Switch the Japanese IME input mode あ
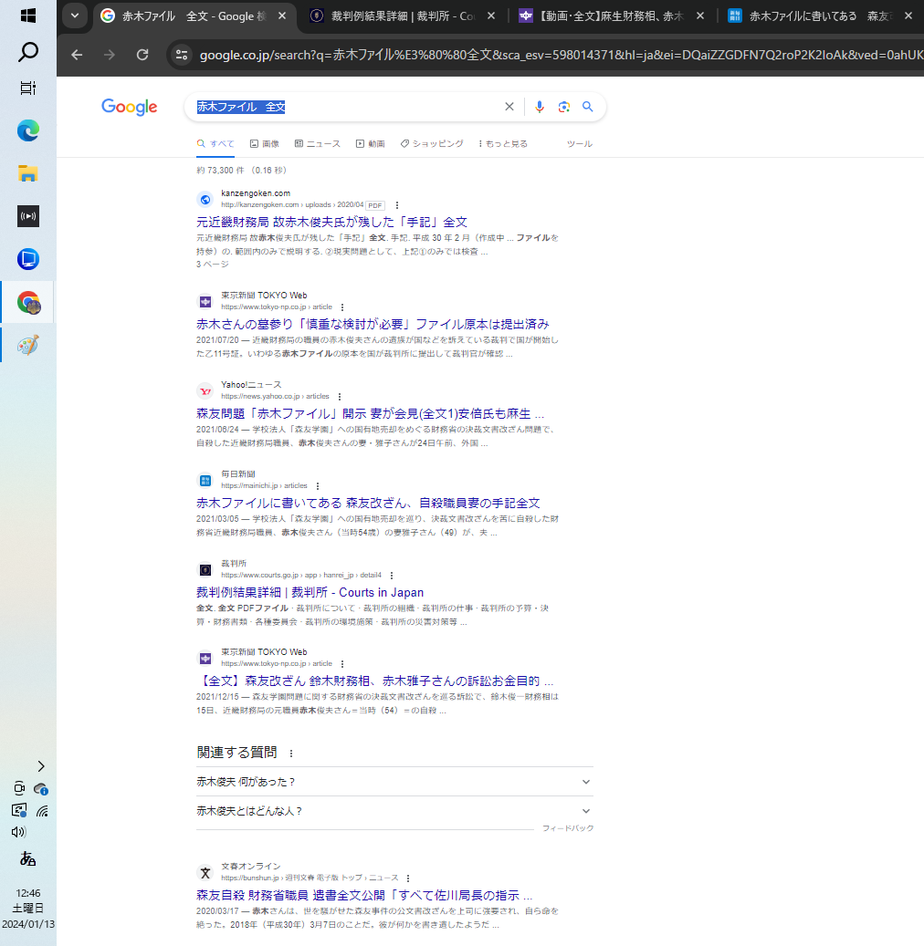Screen dimensions: 924x946 27,858
